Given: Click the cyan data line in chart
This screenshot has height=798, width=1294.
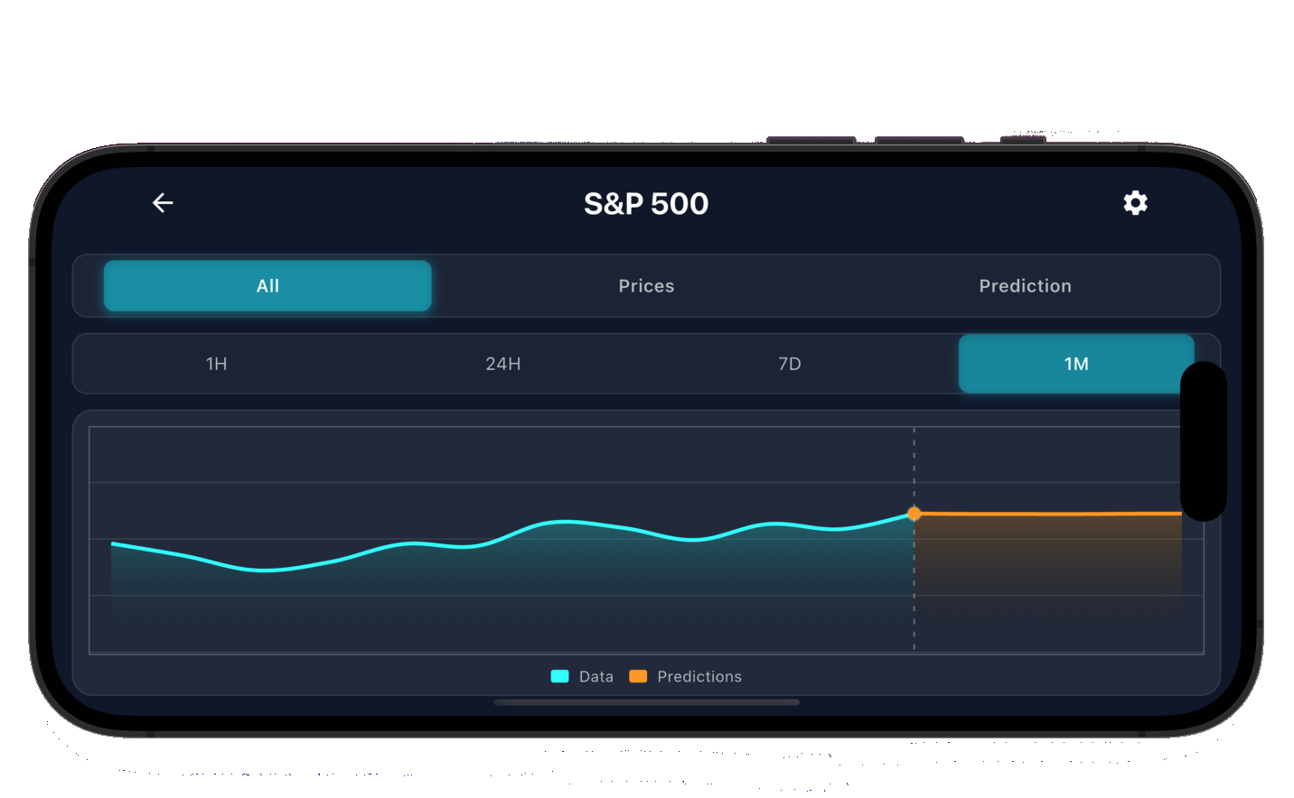Looking at the screenshot, I should (x=565, y=522).
